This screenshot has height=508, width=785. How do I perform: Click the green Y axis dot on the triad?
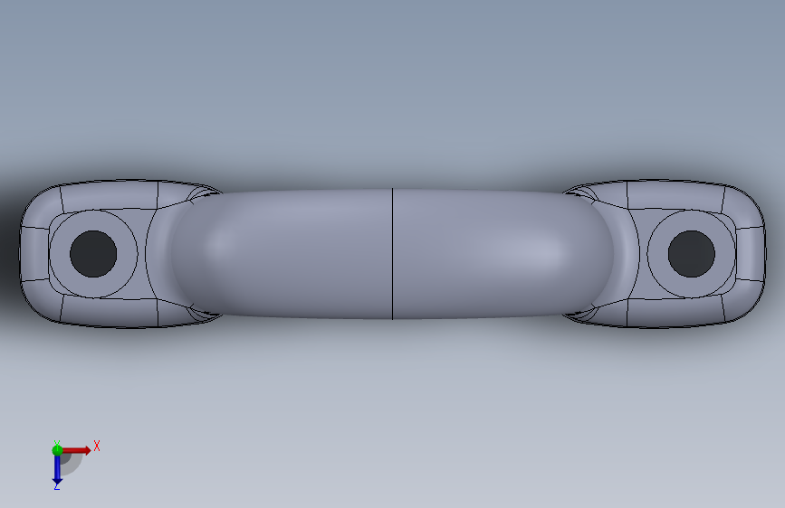57,450
